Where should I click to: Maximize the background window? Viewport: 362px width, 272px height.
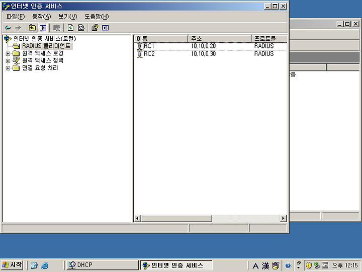[x=348, y=24]
